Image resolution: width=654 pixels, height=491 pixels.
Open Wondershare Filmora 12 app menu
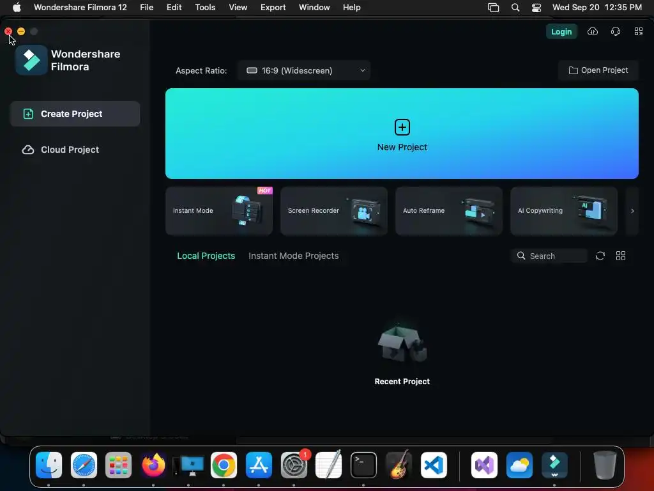coord(80,8)
